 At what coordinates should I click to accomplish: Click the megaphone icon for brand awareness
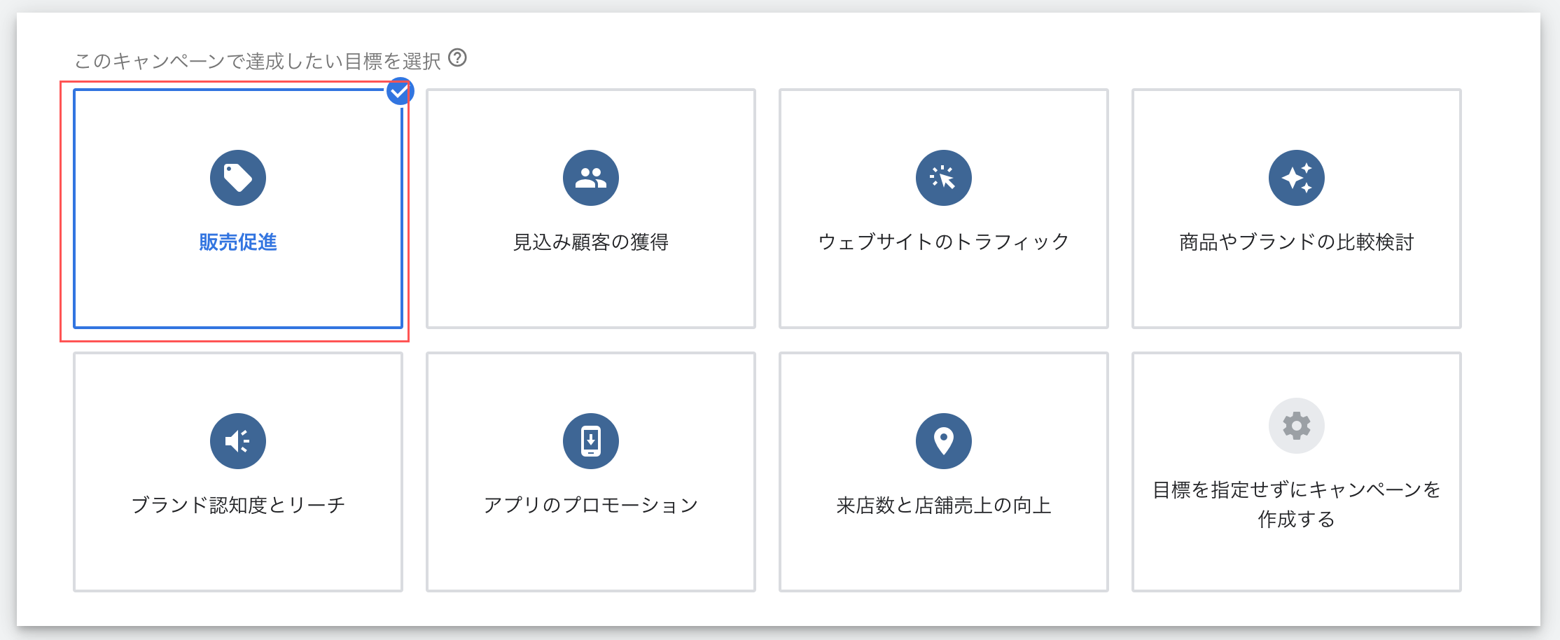(x=238, y=441)
